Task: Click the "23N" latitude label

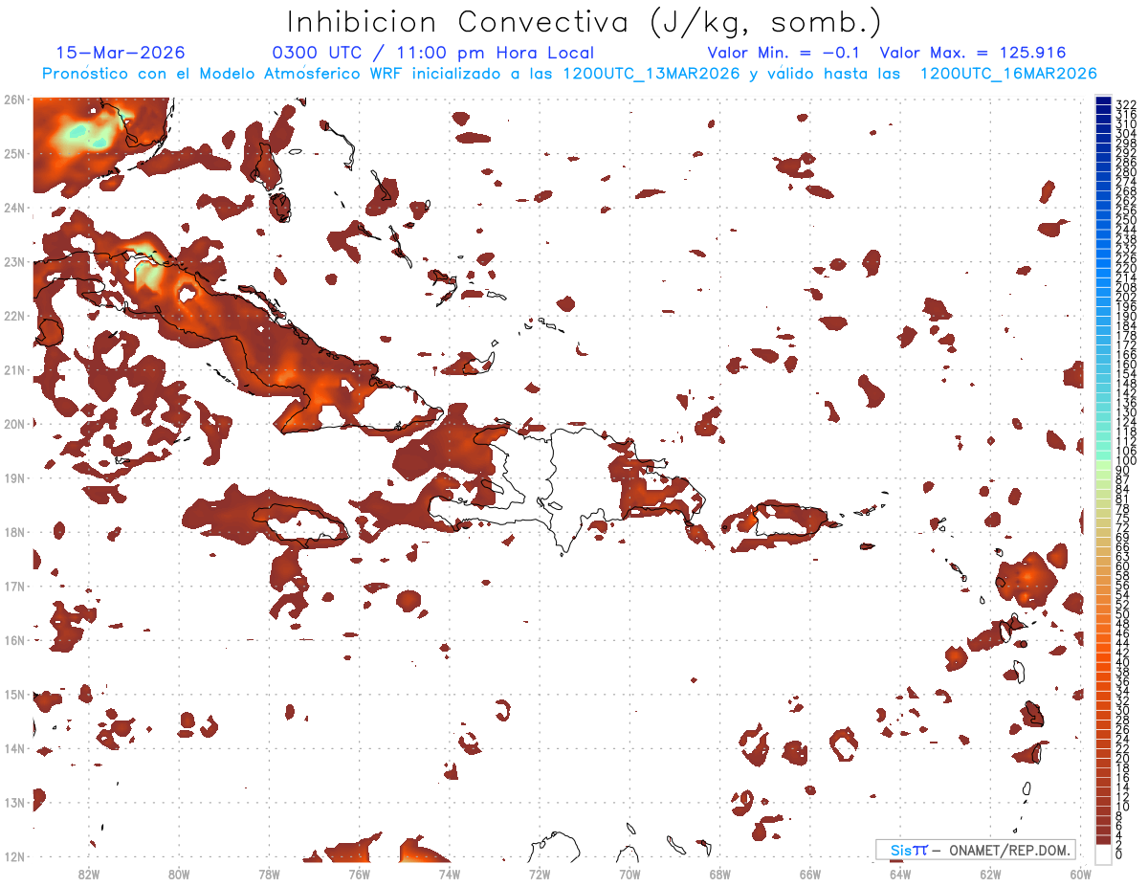Action: (13, 261)
